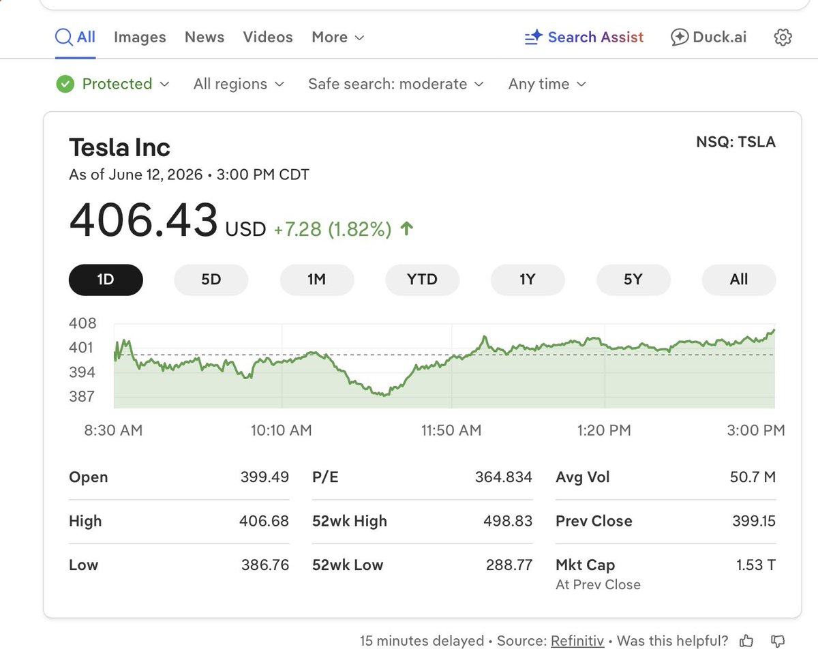Click the green up arrow by price change

click(406, 229)
